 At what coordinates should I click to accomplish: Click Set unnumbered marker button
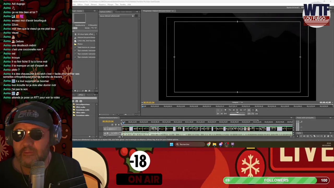(225, 110)
